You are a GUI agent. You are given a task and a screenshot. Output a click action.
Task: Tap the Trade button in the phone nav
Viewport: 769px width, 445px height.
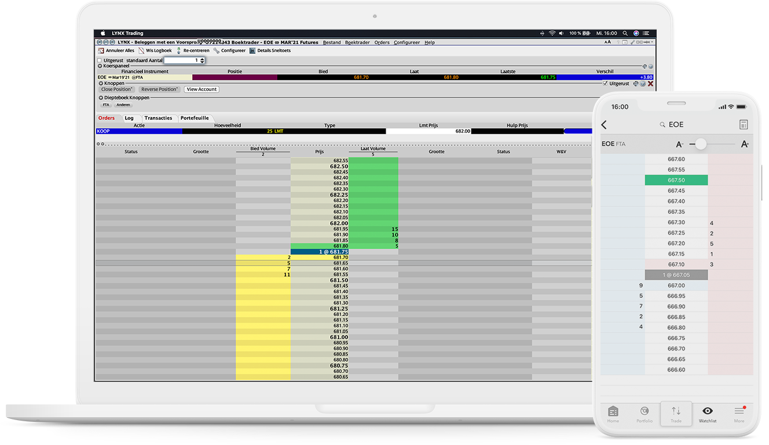coord(676,414)
